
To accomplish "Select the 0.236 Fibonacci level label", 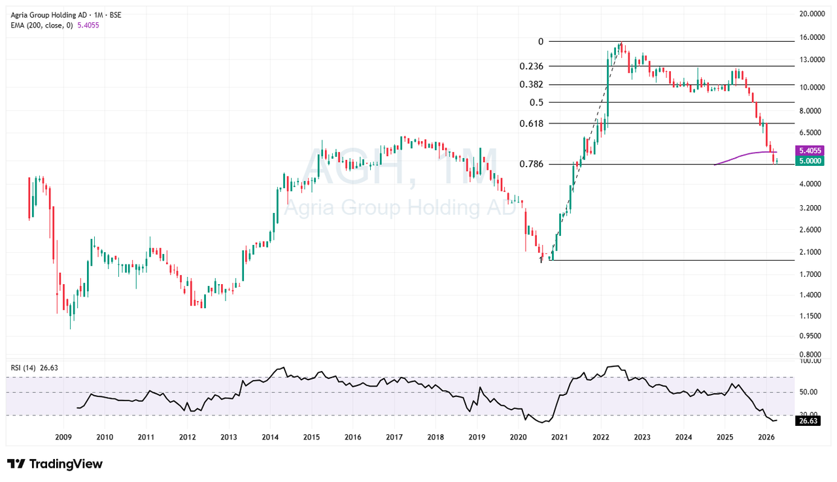I will pos(532,66).
